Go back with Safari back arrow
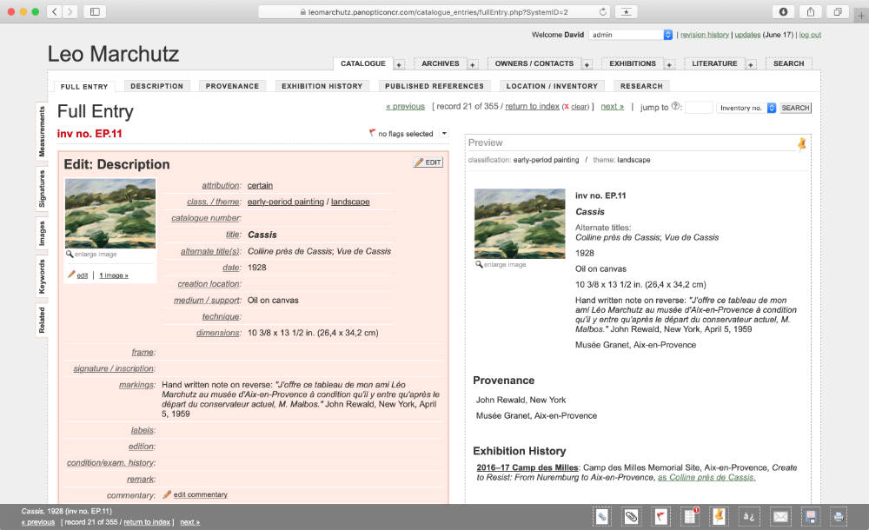 coord(54,11)
